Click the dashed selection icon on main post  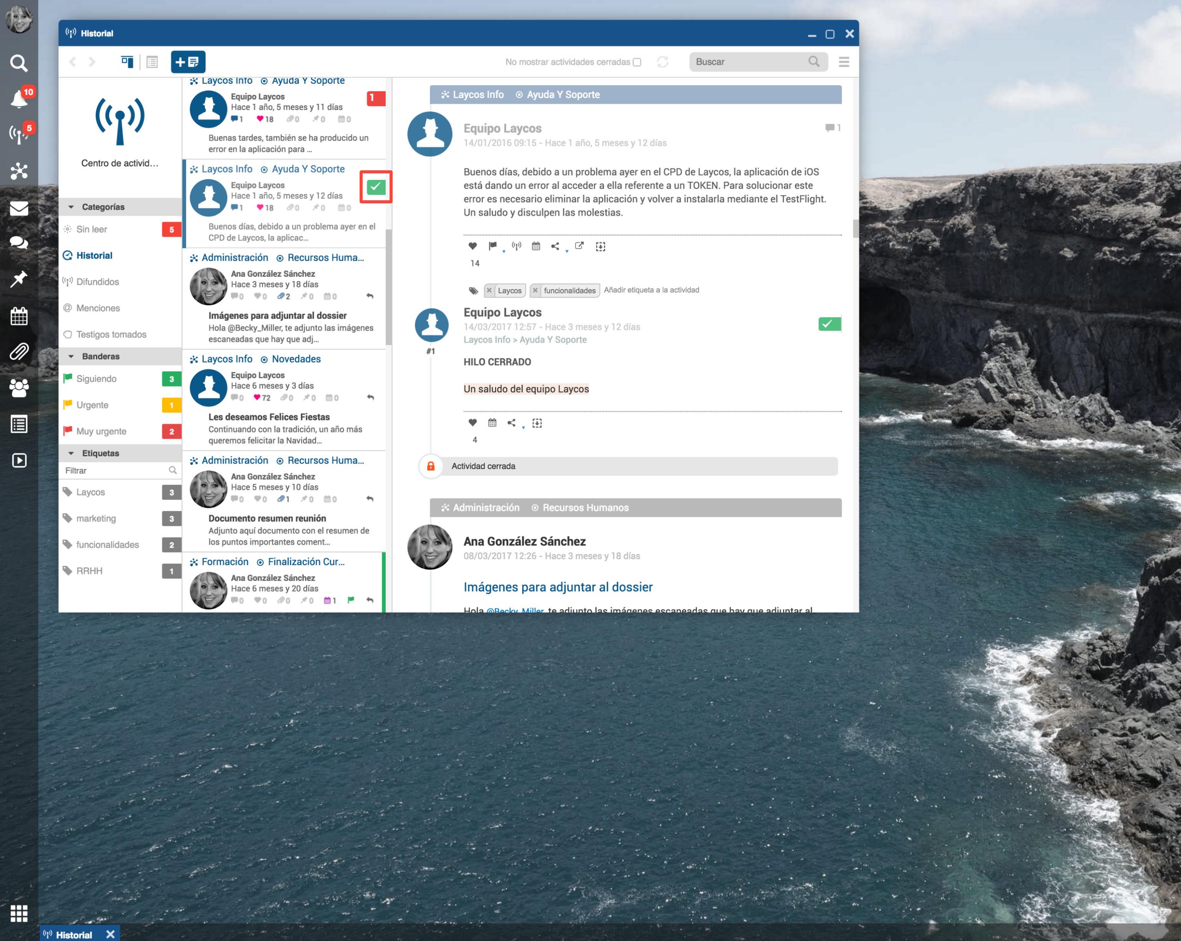(600, 247)
